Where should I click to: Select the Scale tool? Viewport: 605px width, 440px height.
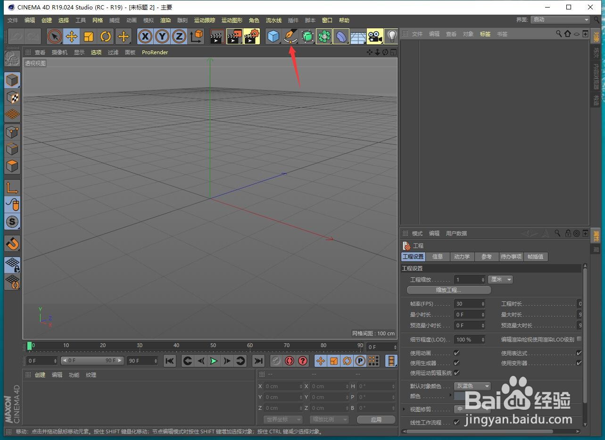89,36
